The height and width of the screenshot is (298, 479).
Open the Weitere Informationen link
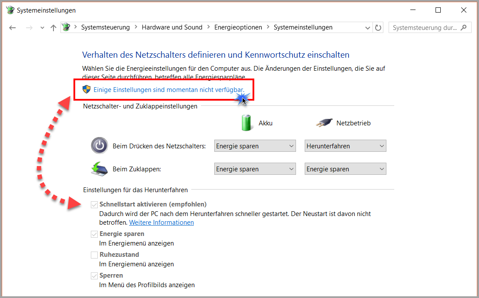161,222
